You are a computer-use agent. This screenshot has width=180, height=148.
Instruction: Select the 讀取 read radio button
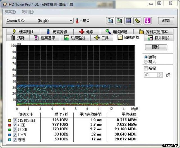click(x=146, y=57)
